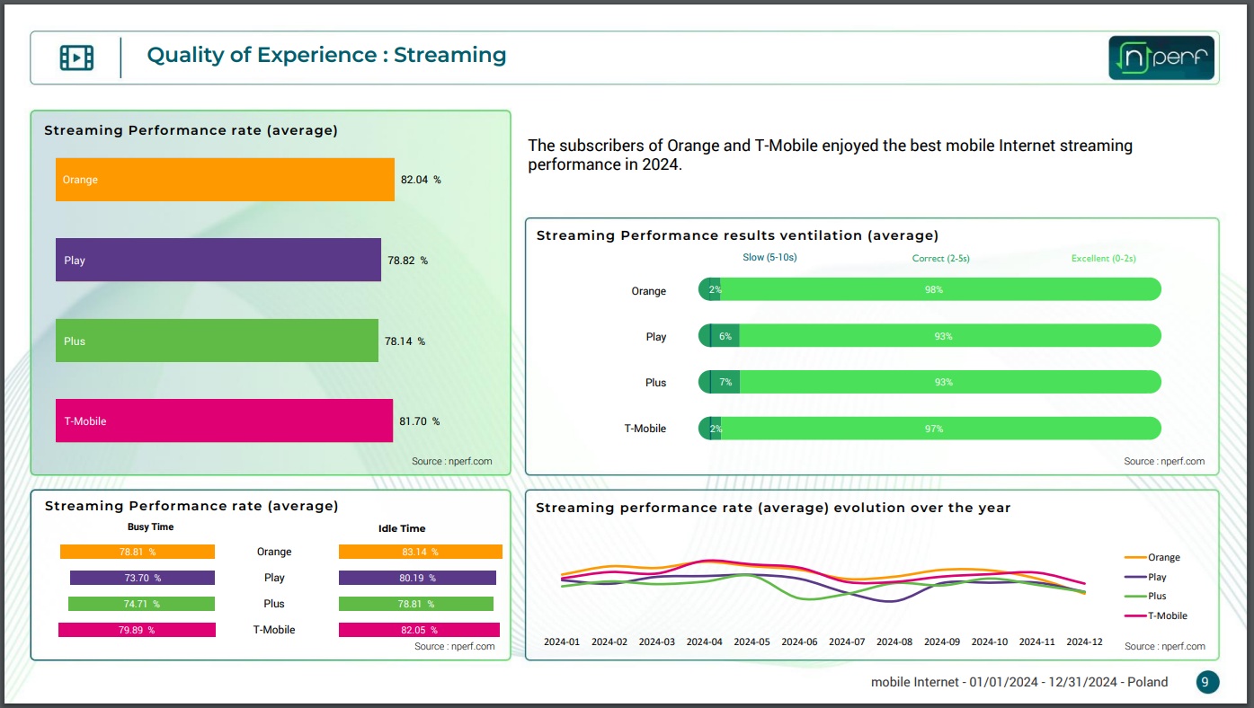
Task: Click the T-Mobile line legend entry in evolution chart
Action: (x=1156, y=615)
